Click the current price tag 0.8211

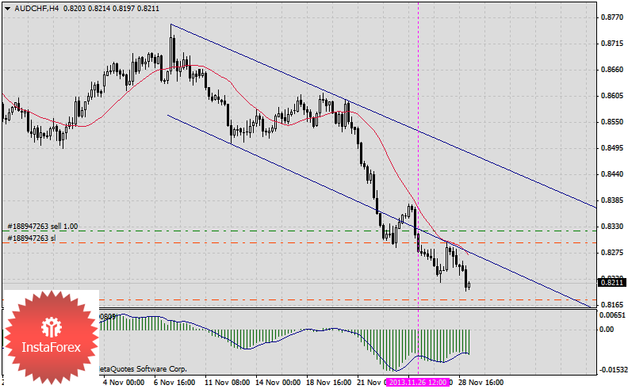coord(610,282)
